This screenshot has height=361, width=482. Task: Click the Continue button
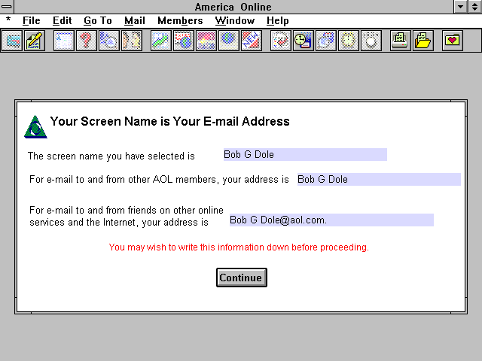tap(242, 278)
